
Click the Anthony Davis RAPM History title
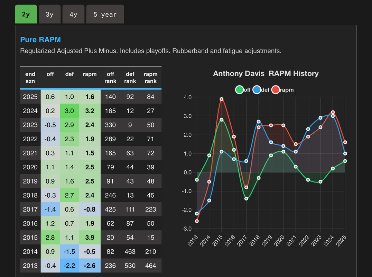[266, 73]
